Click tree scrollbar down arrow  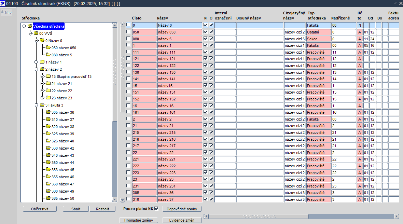pyautogui.click(x=115, y=200)
